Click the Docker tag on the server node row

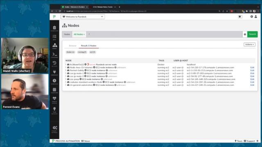(161, 65)
